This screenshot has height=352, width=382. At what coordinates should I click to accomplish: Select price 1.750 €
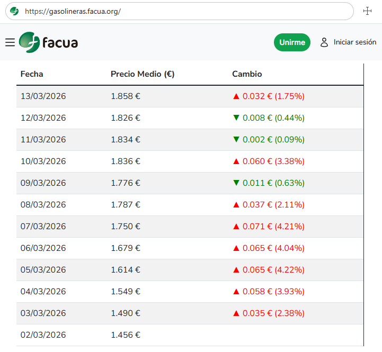tap(126, 226)
